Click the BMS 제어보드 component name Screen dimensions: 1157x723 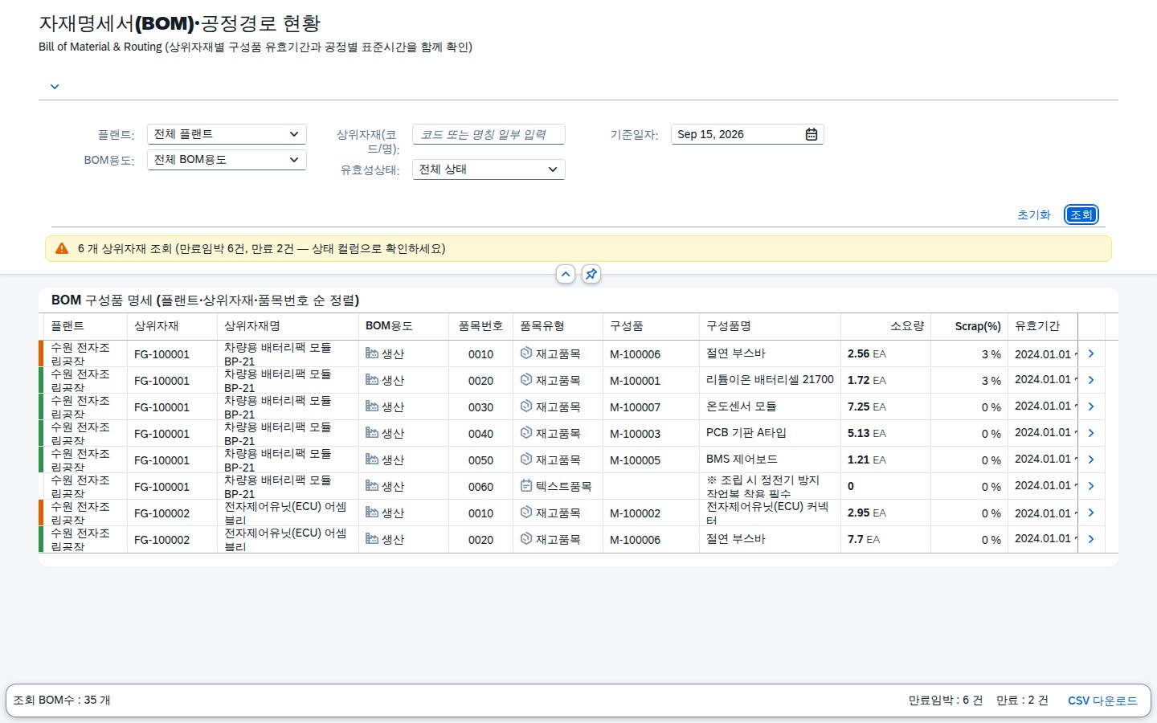coord(742,459)
